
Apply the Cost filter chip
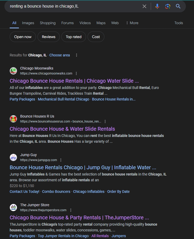coord(96,37)
